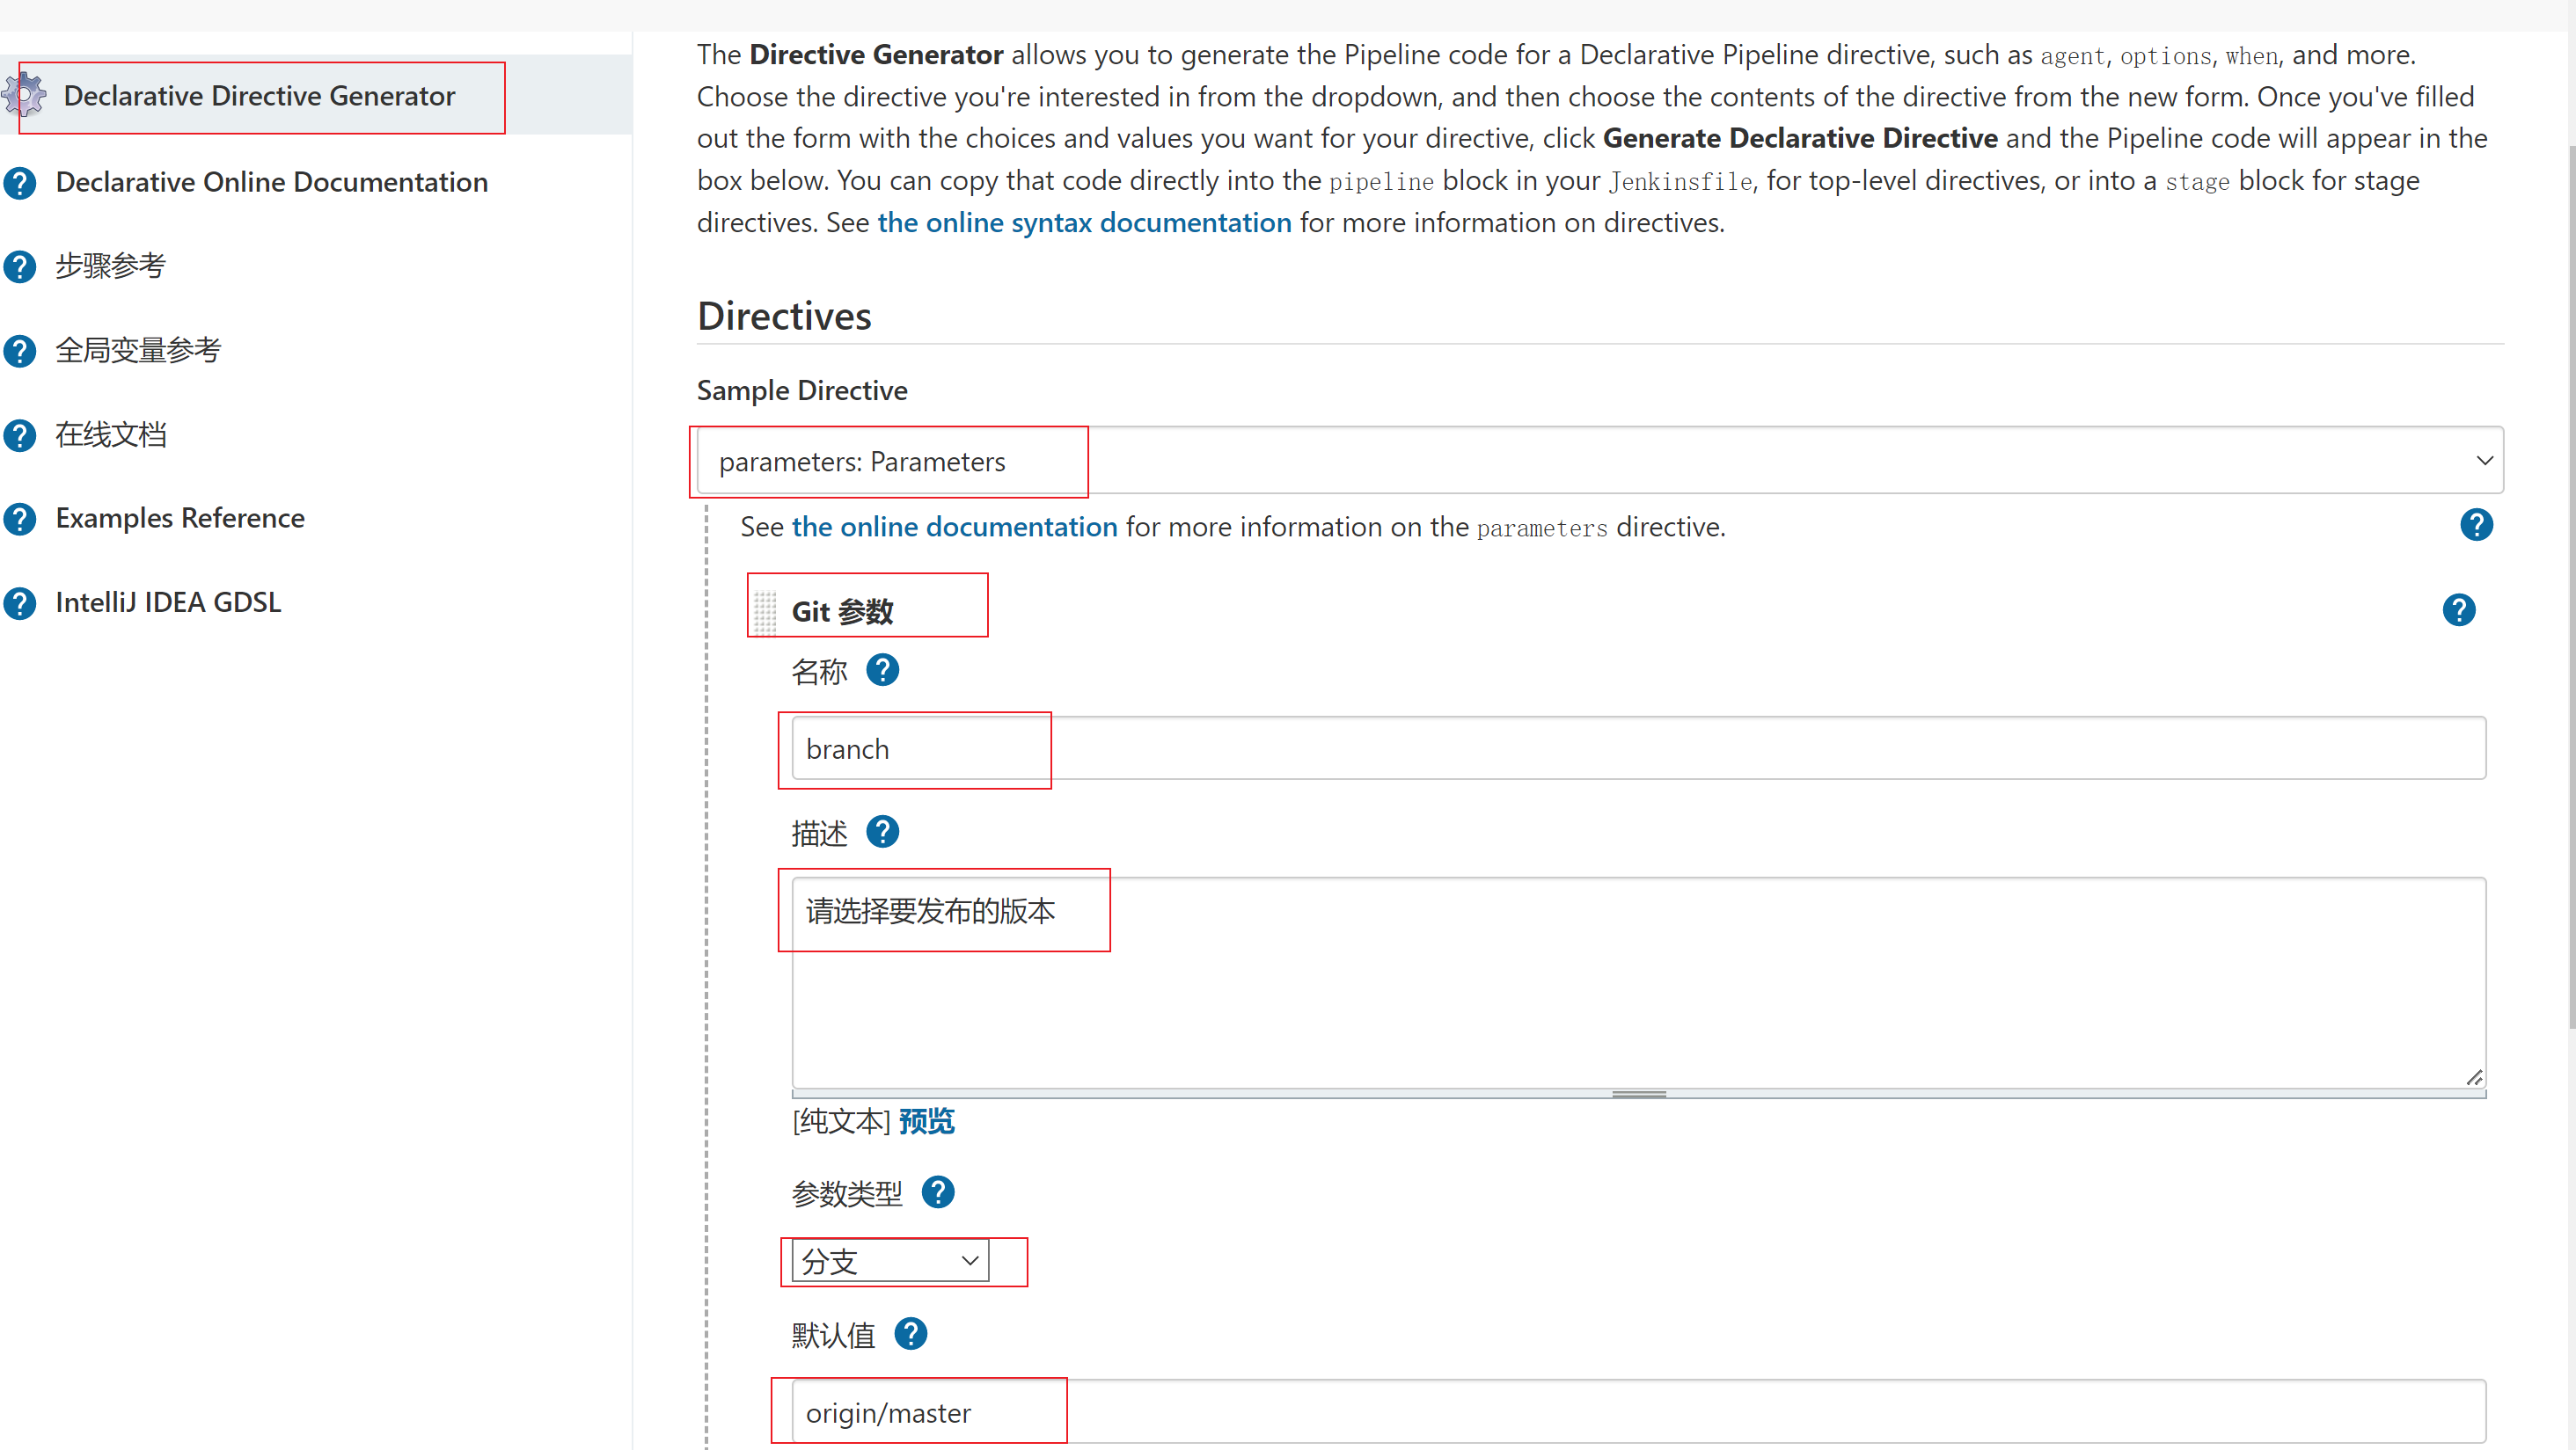Click help icon beside 名称 label

[x=882, y=671]
